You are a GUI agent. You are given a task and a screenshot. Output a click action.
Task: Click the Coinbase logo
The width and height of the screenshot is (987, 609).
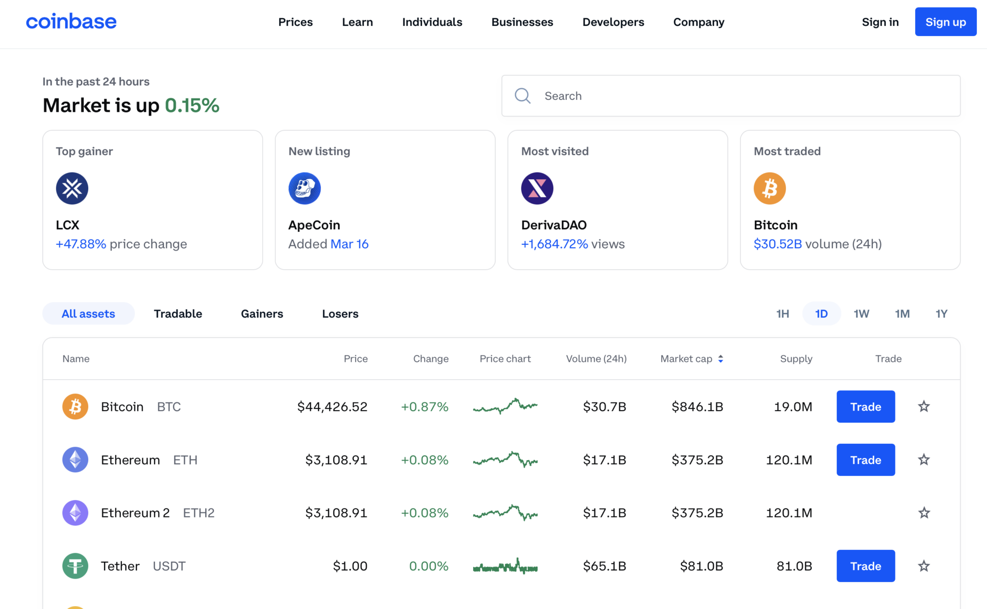coord(71,21)
